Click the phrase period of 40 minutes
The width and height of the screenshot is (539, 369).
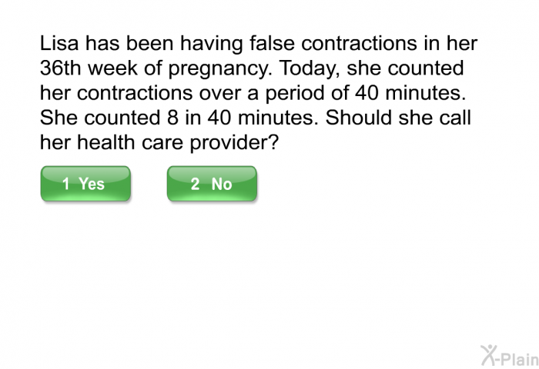pyautogui.click(x=366, y=93)
